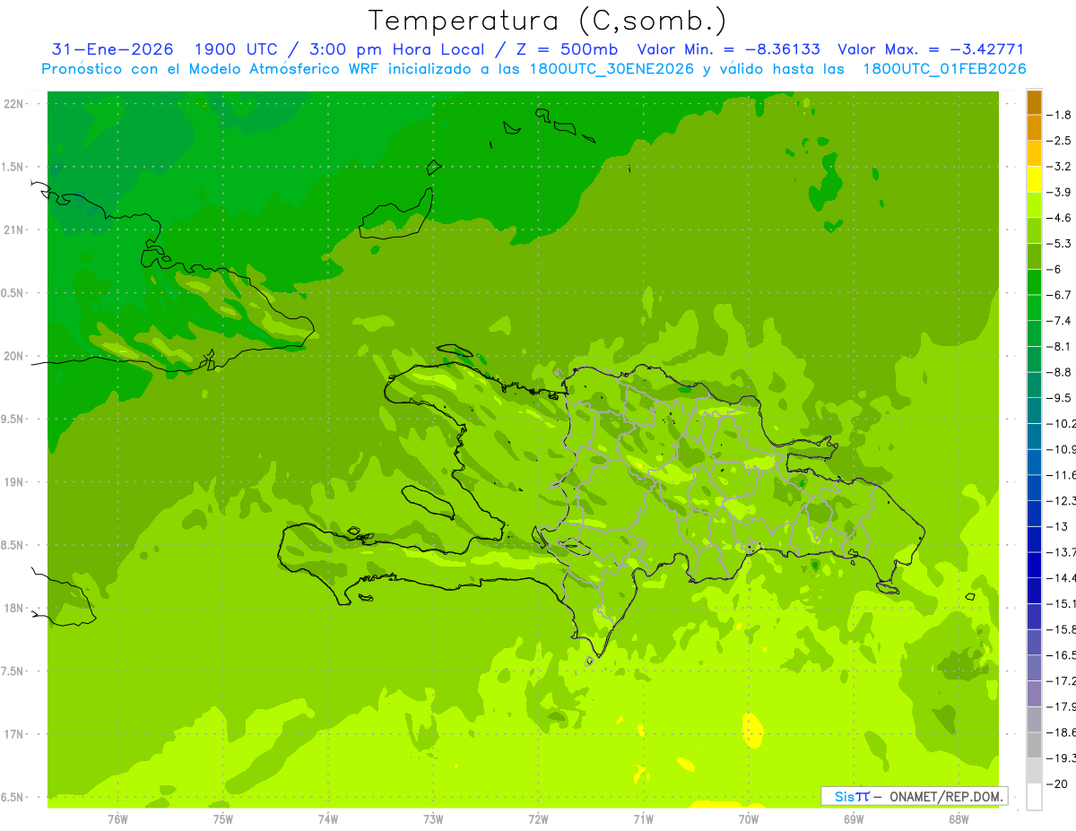This screenshot has height=831, width=1076.
Task: Select the date '31-Ene-2026' in the header
Action: [x=113, y=49]
